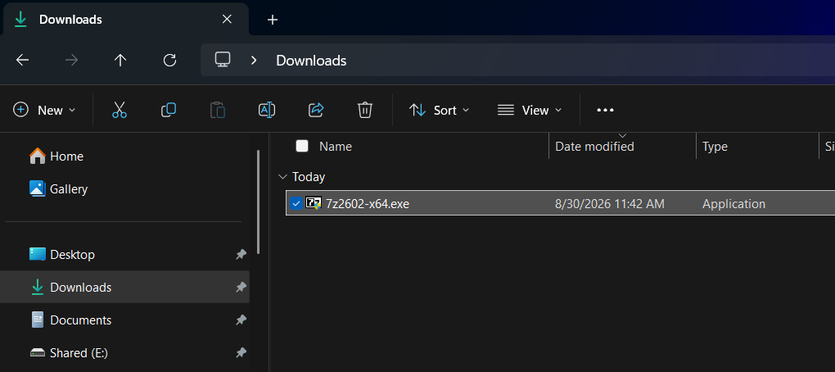The image size is (835, 372).
Task: Click the navigation pane scrollbar
Action: coord(258,202)
